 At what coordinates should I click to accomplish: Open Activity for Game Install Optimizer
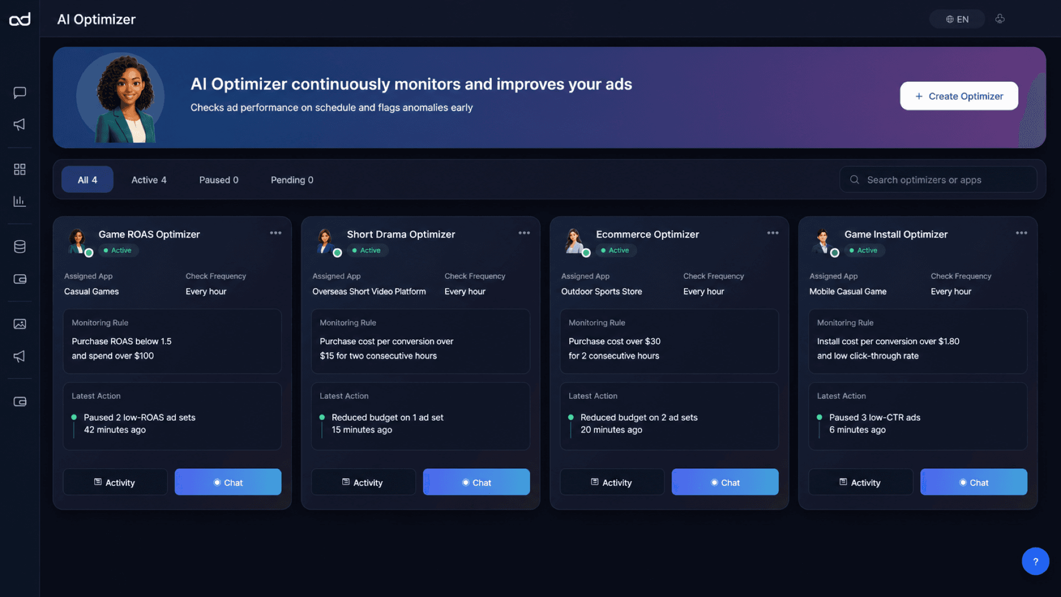(860, 482)
